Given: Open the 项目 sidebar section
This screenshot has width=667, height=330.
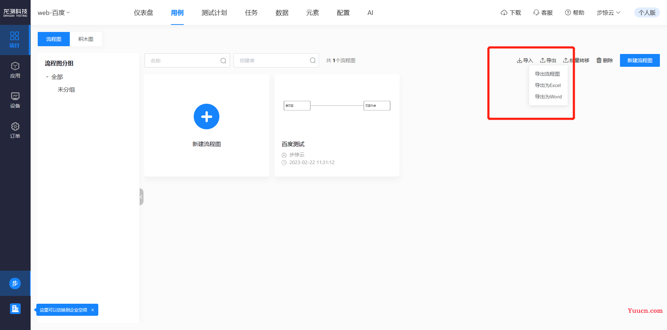Looking at the screenshot, I should click(15, 40).
